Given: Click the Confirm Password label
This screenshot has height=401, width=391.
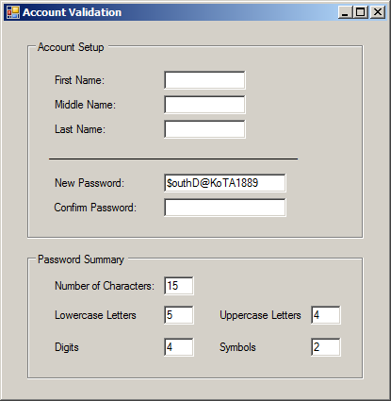Looking at the screenshot, I should tap(95, 208).
